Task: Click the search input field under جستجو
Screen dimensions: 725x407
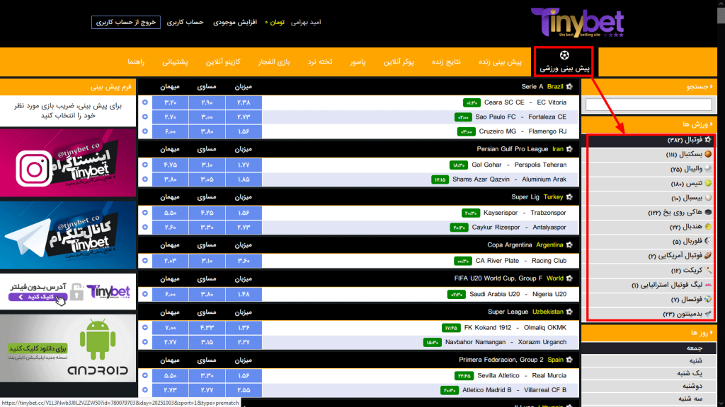Action: point(648,104)
